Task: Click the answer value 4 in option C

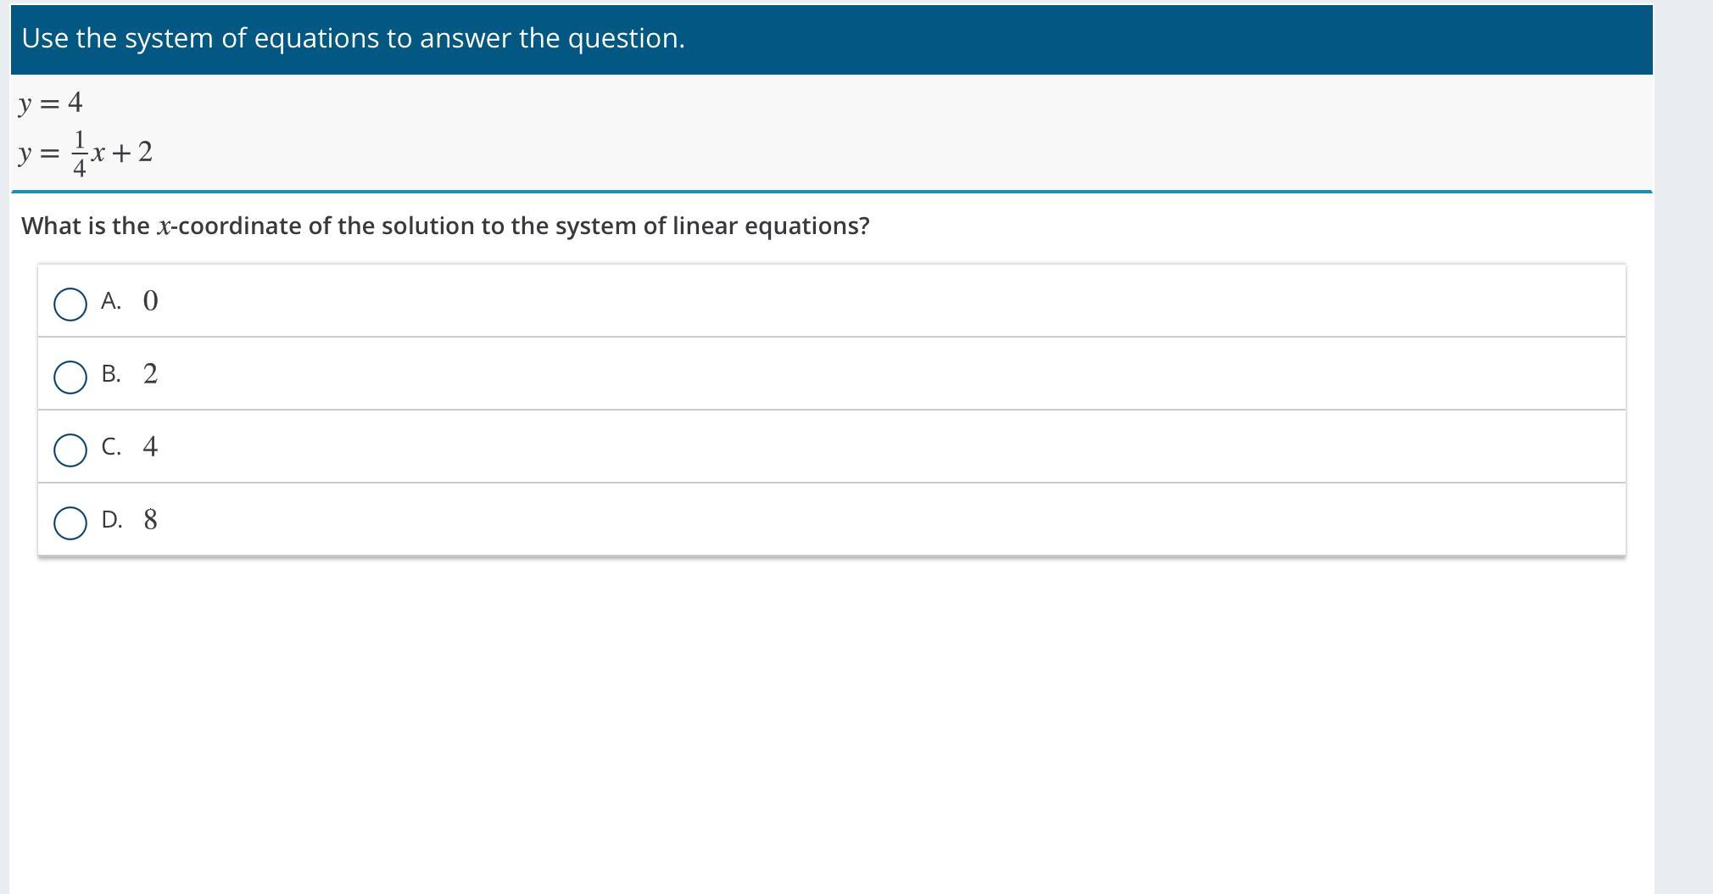Action: (x=150, y=447)
